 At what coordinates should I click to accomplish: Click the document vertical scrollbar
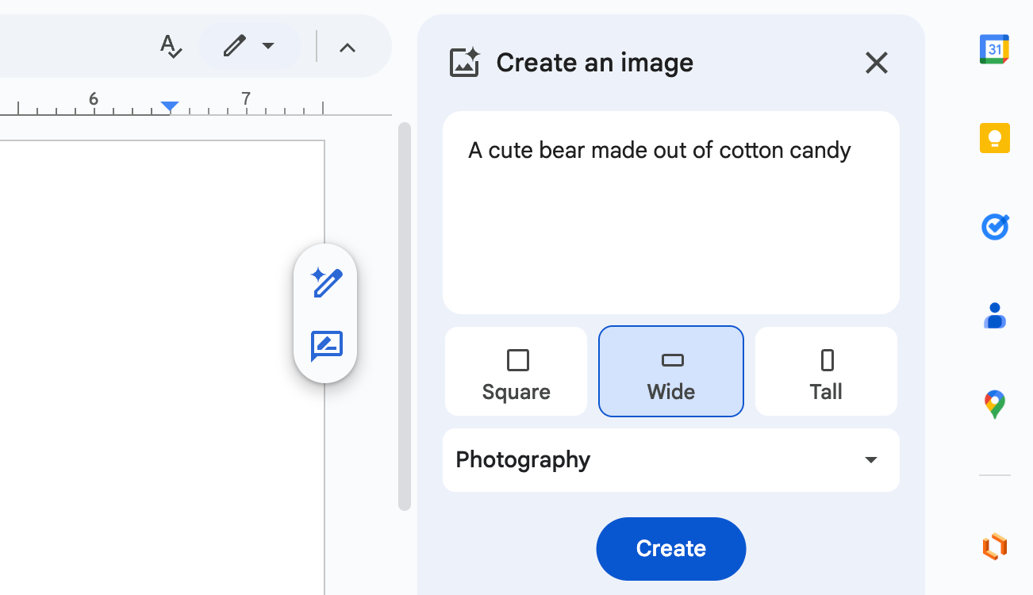point(405,316)
